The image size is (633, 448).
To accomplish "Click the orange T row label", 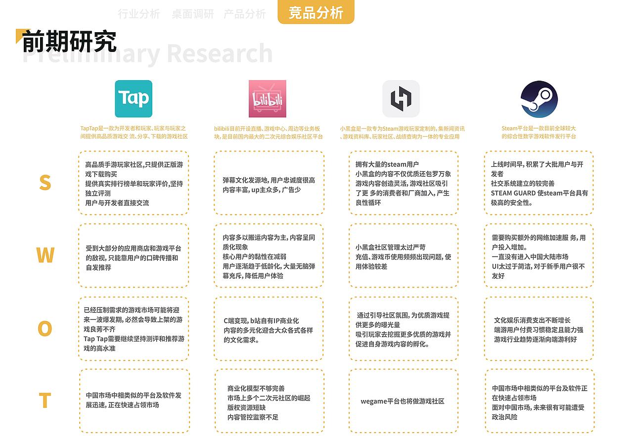I will coord(45,400).
